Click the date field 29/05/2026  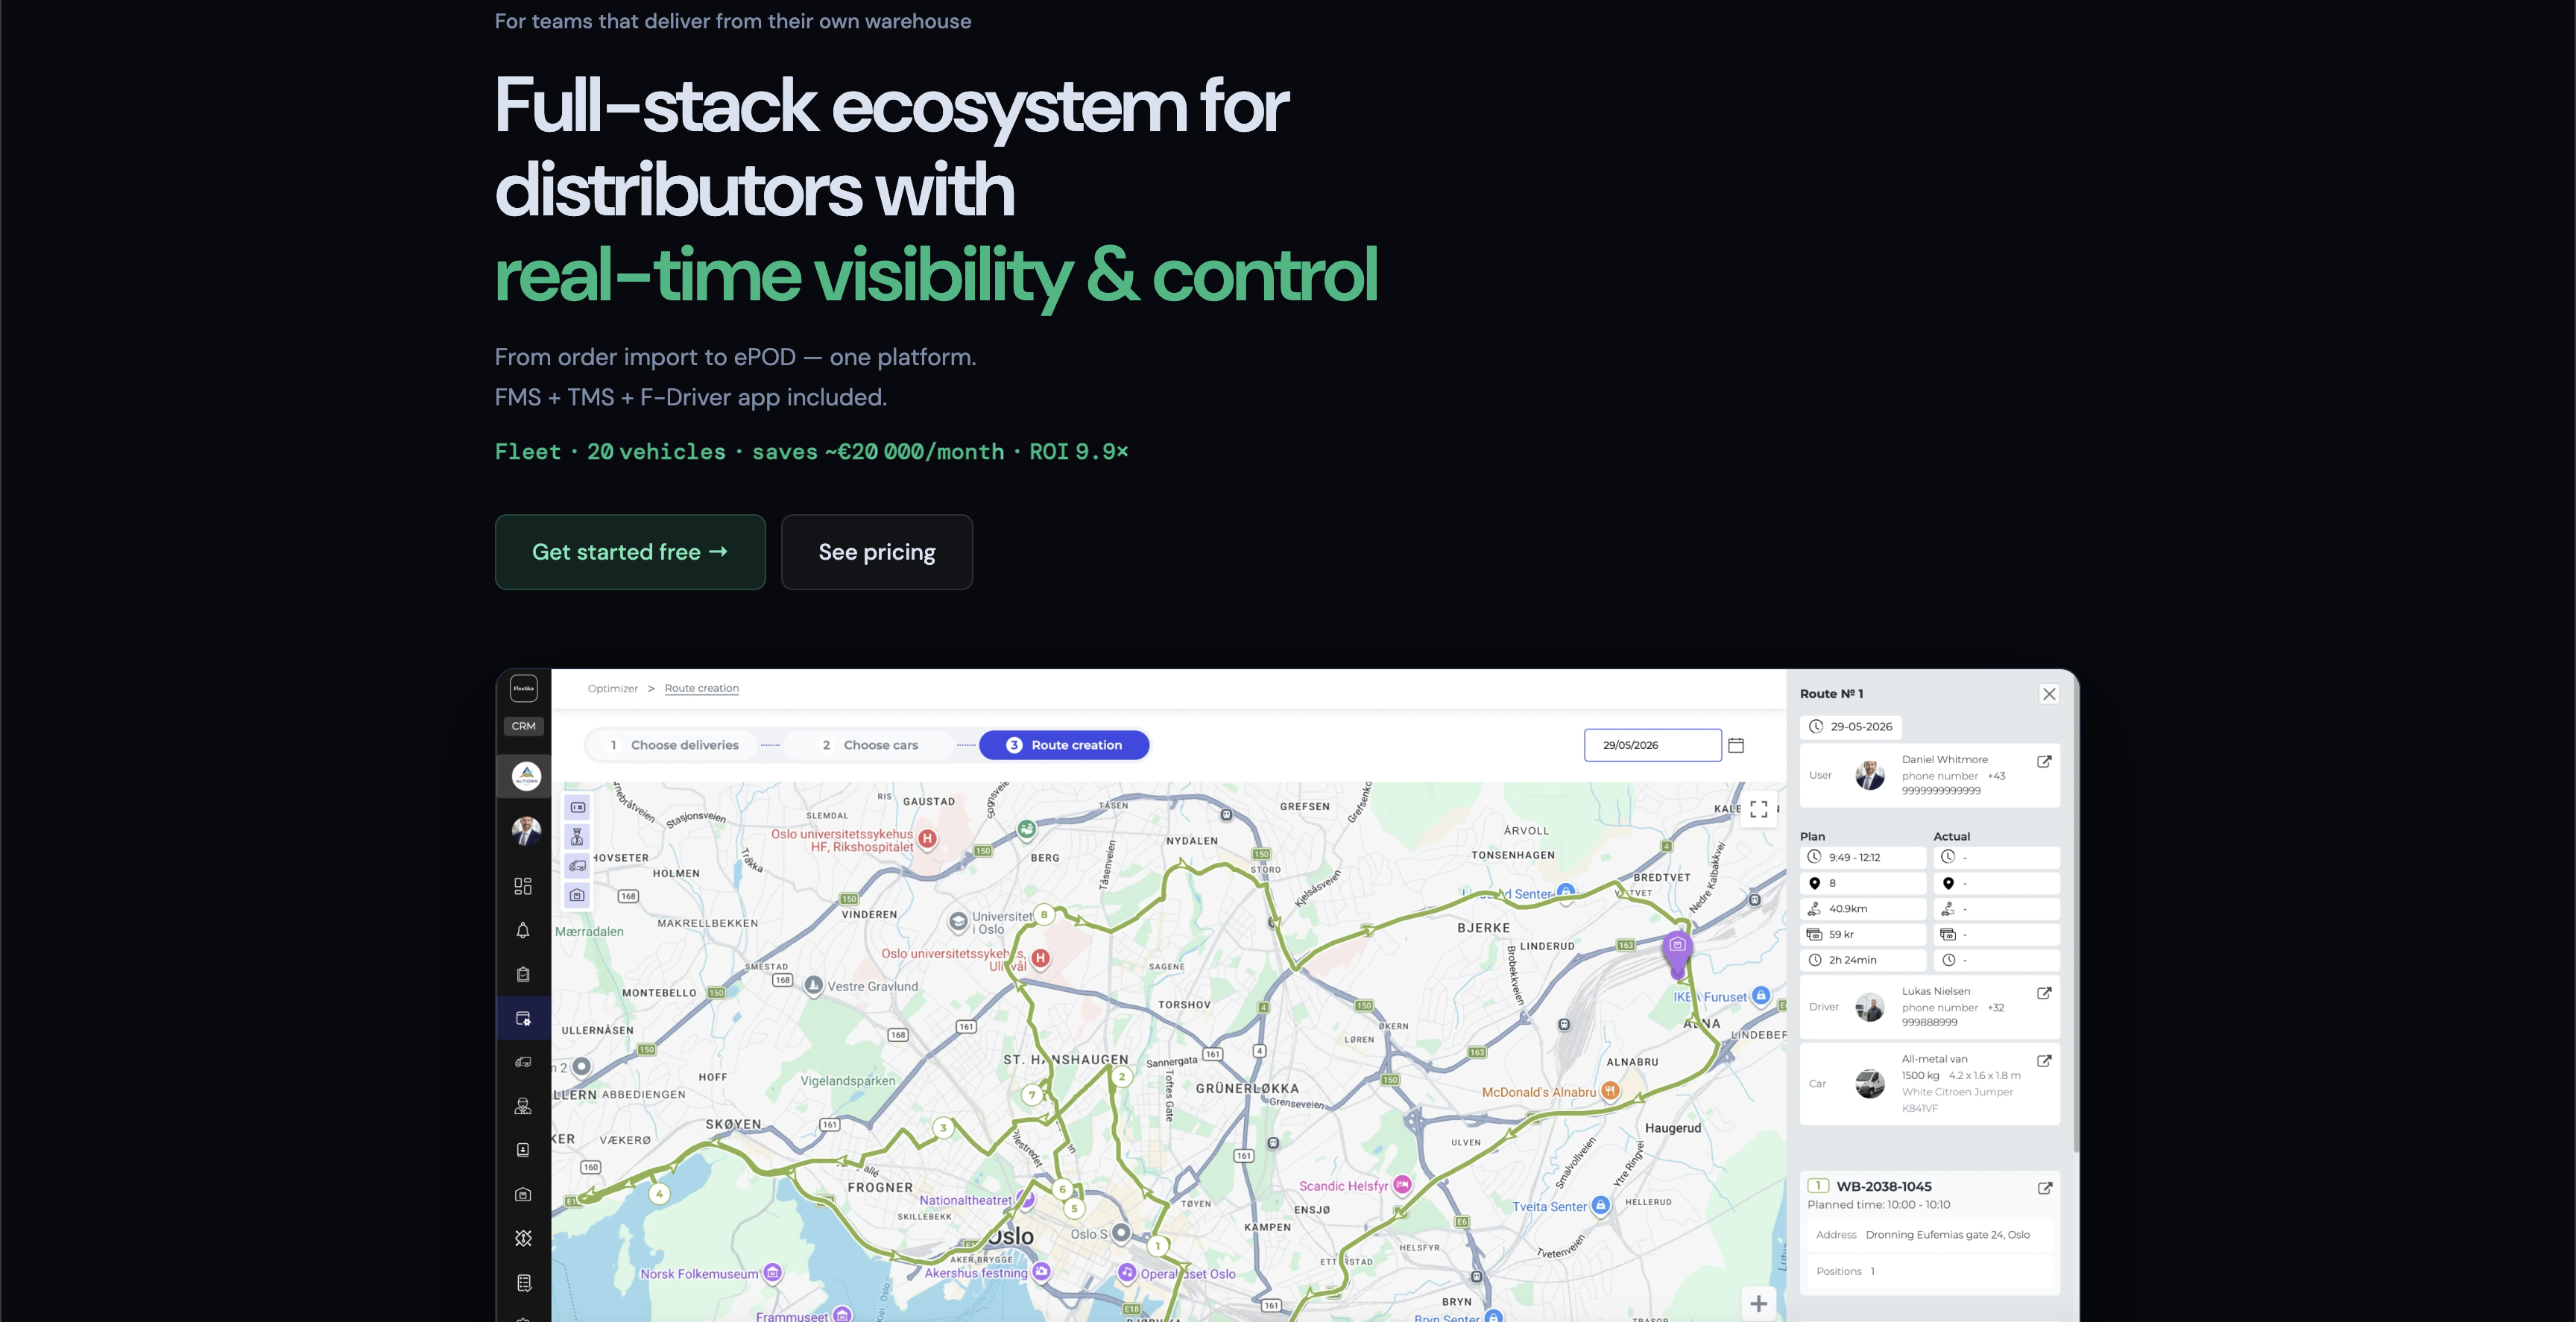point(1652,745)
